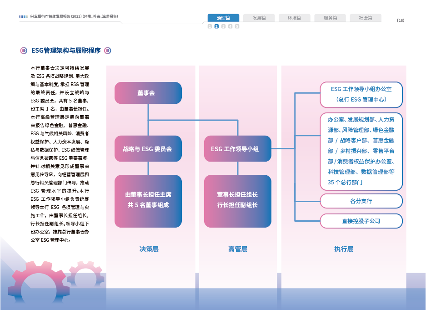426x310 pixels.
Task: Click the ESG 工作领导小组 box
Action: pos(237,148)
